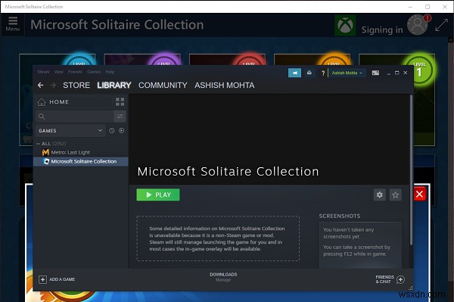The height and width of the screenshot is (302, 454).
Task: Open the COMMUNITY tab
Action: point(163,85)
